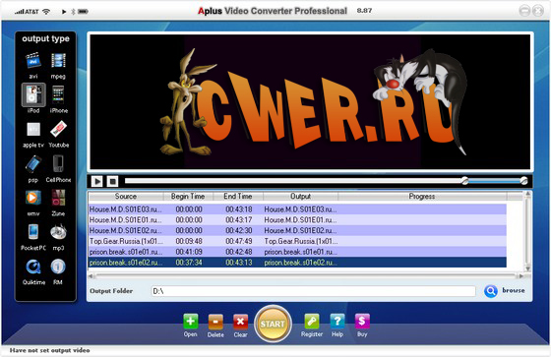Sort by the Begin Time column header
This screenshot has width=551, height=357.
[188, 196]
